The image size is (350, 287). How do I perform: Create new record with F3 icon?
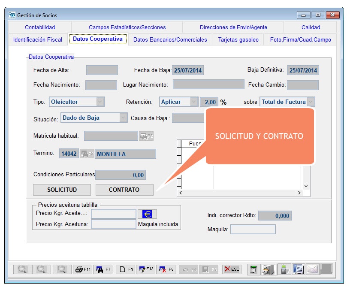coord(126,269)
